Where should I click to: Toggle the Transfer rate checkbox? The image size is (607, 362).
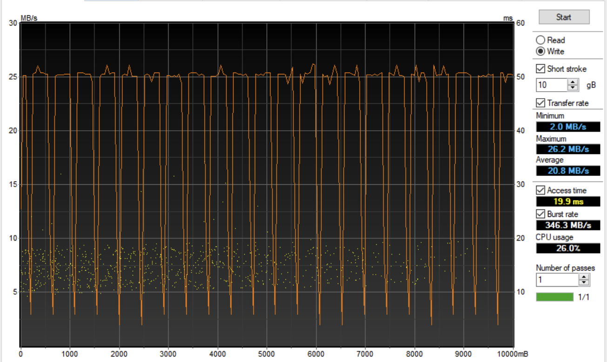540,103
